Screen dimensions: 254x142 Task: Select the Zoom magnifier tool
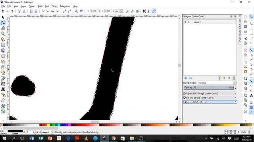click(3, 34)
